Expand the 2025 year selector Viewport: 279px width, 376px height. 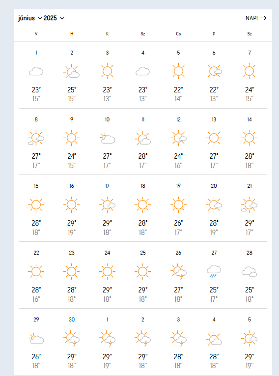54,18
